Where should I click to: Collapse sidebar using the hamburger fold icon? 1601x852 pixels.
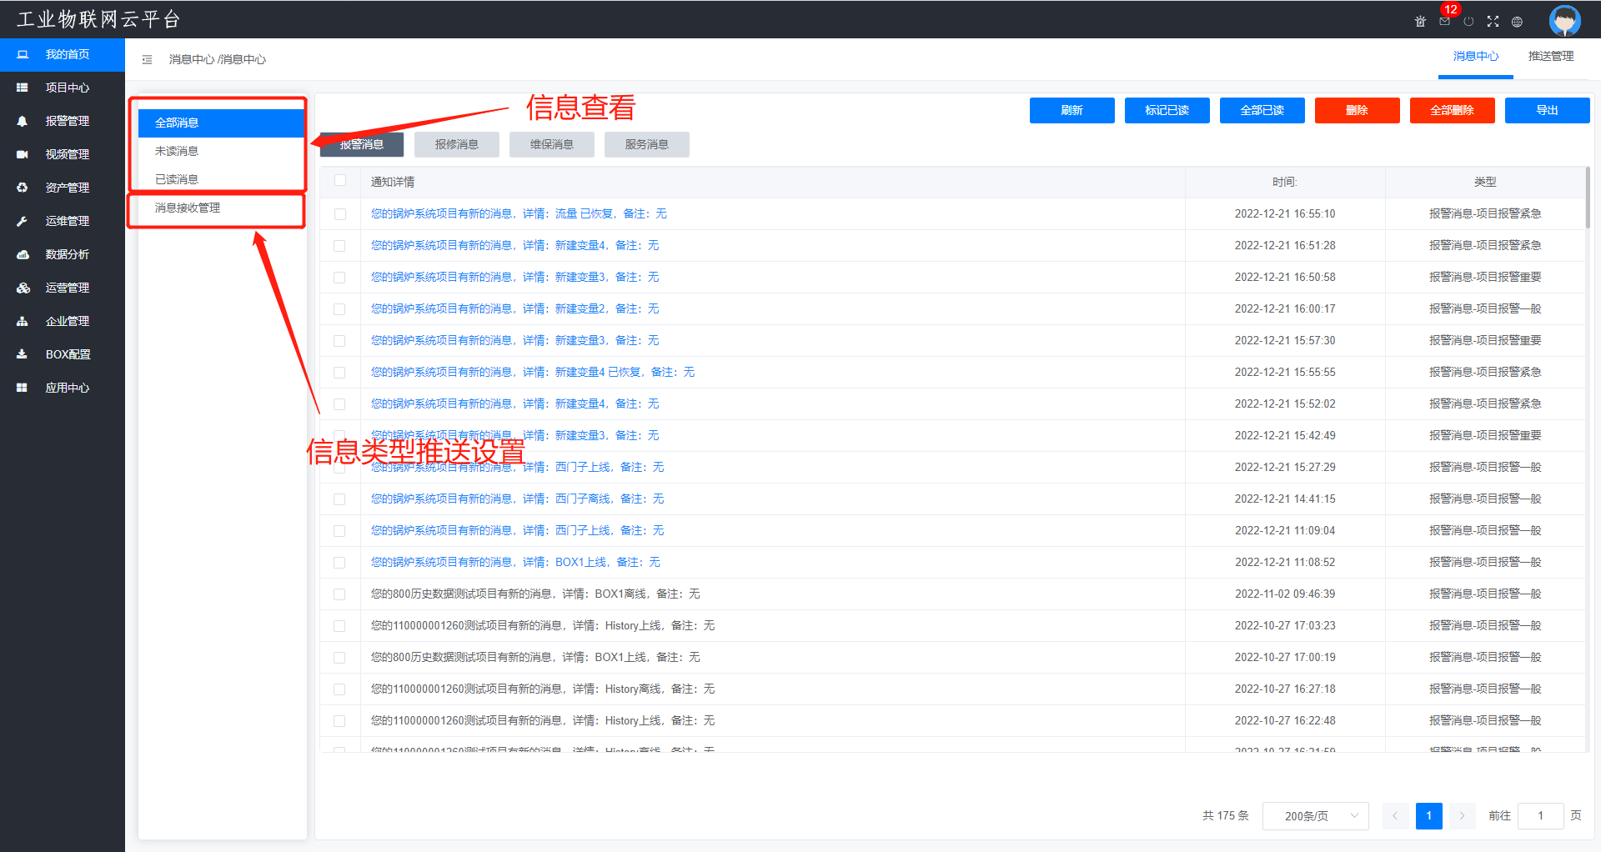[x=147, y=59]
